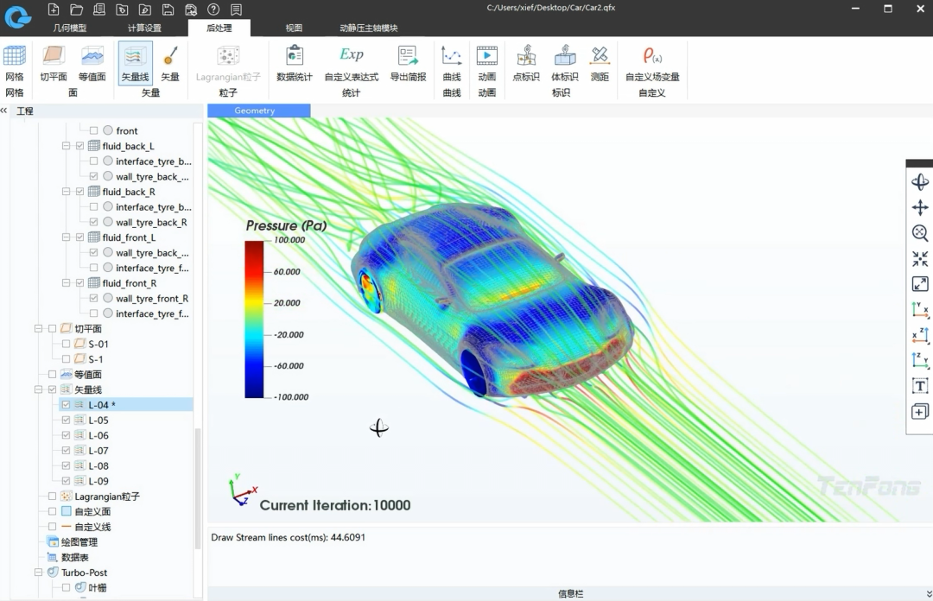Select the 矢量线 streamline tool
The height and width of the screenshot is (601, 933).
pos(135,63)
